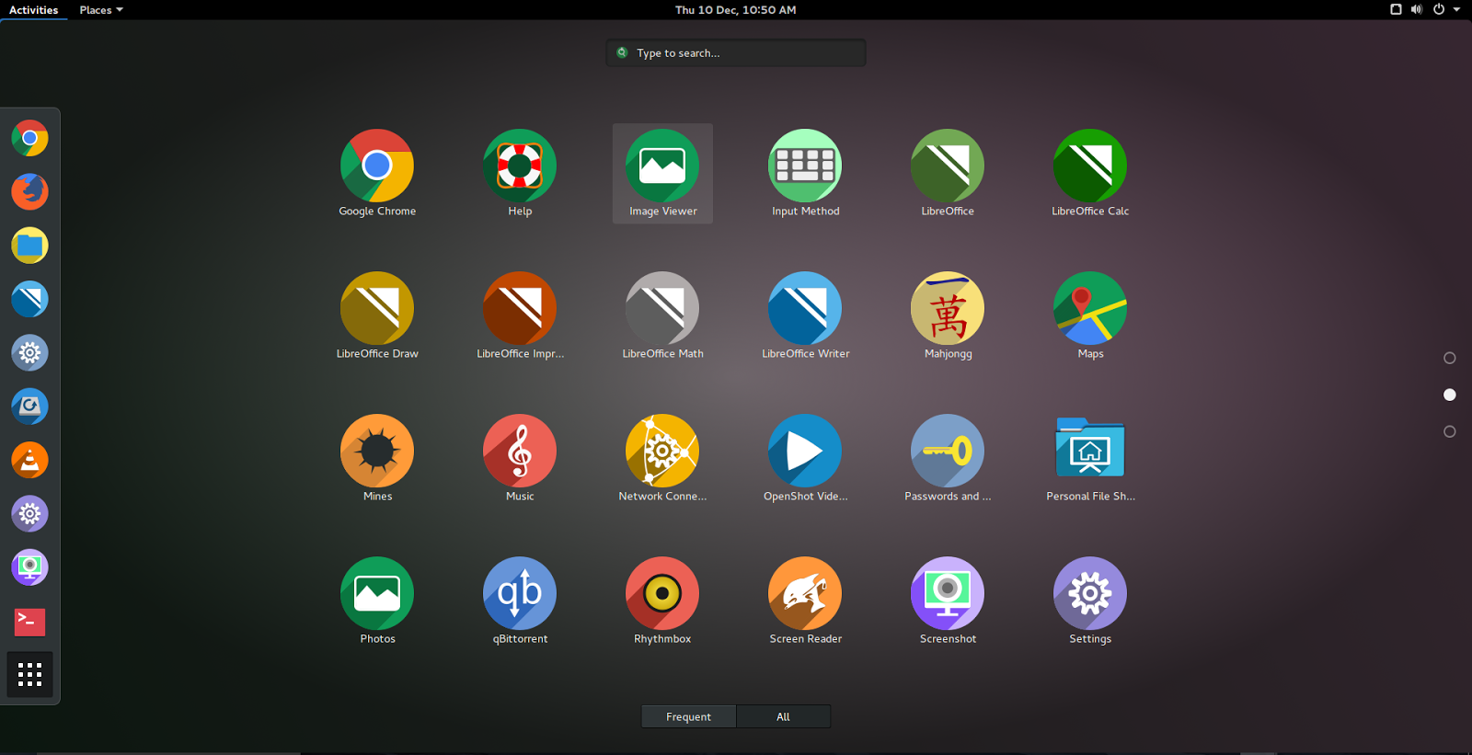Launch LibreOffice Calc
This screenshot has width=1472, height=755.
coord(1090,166)
